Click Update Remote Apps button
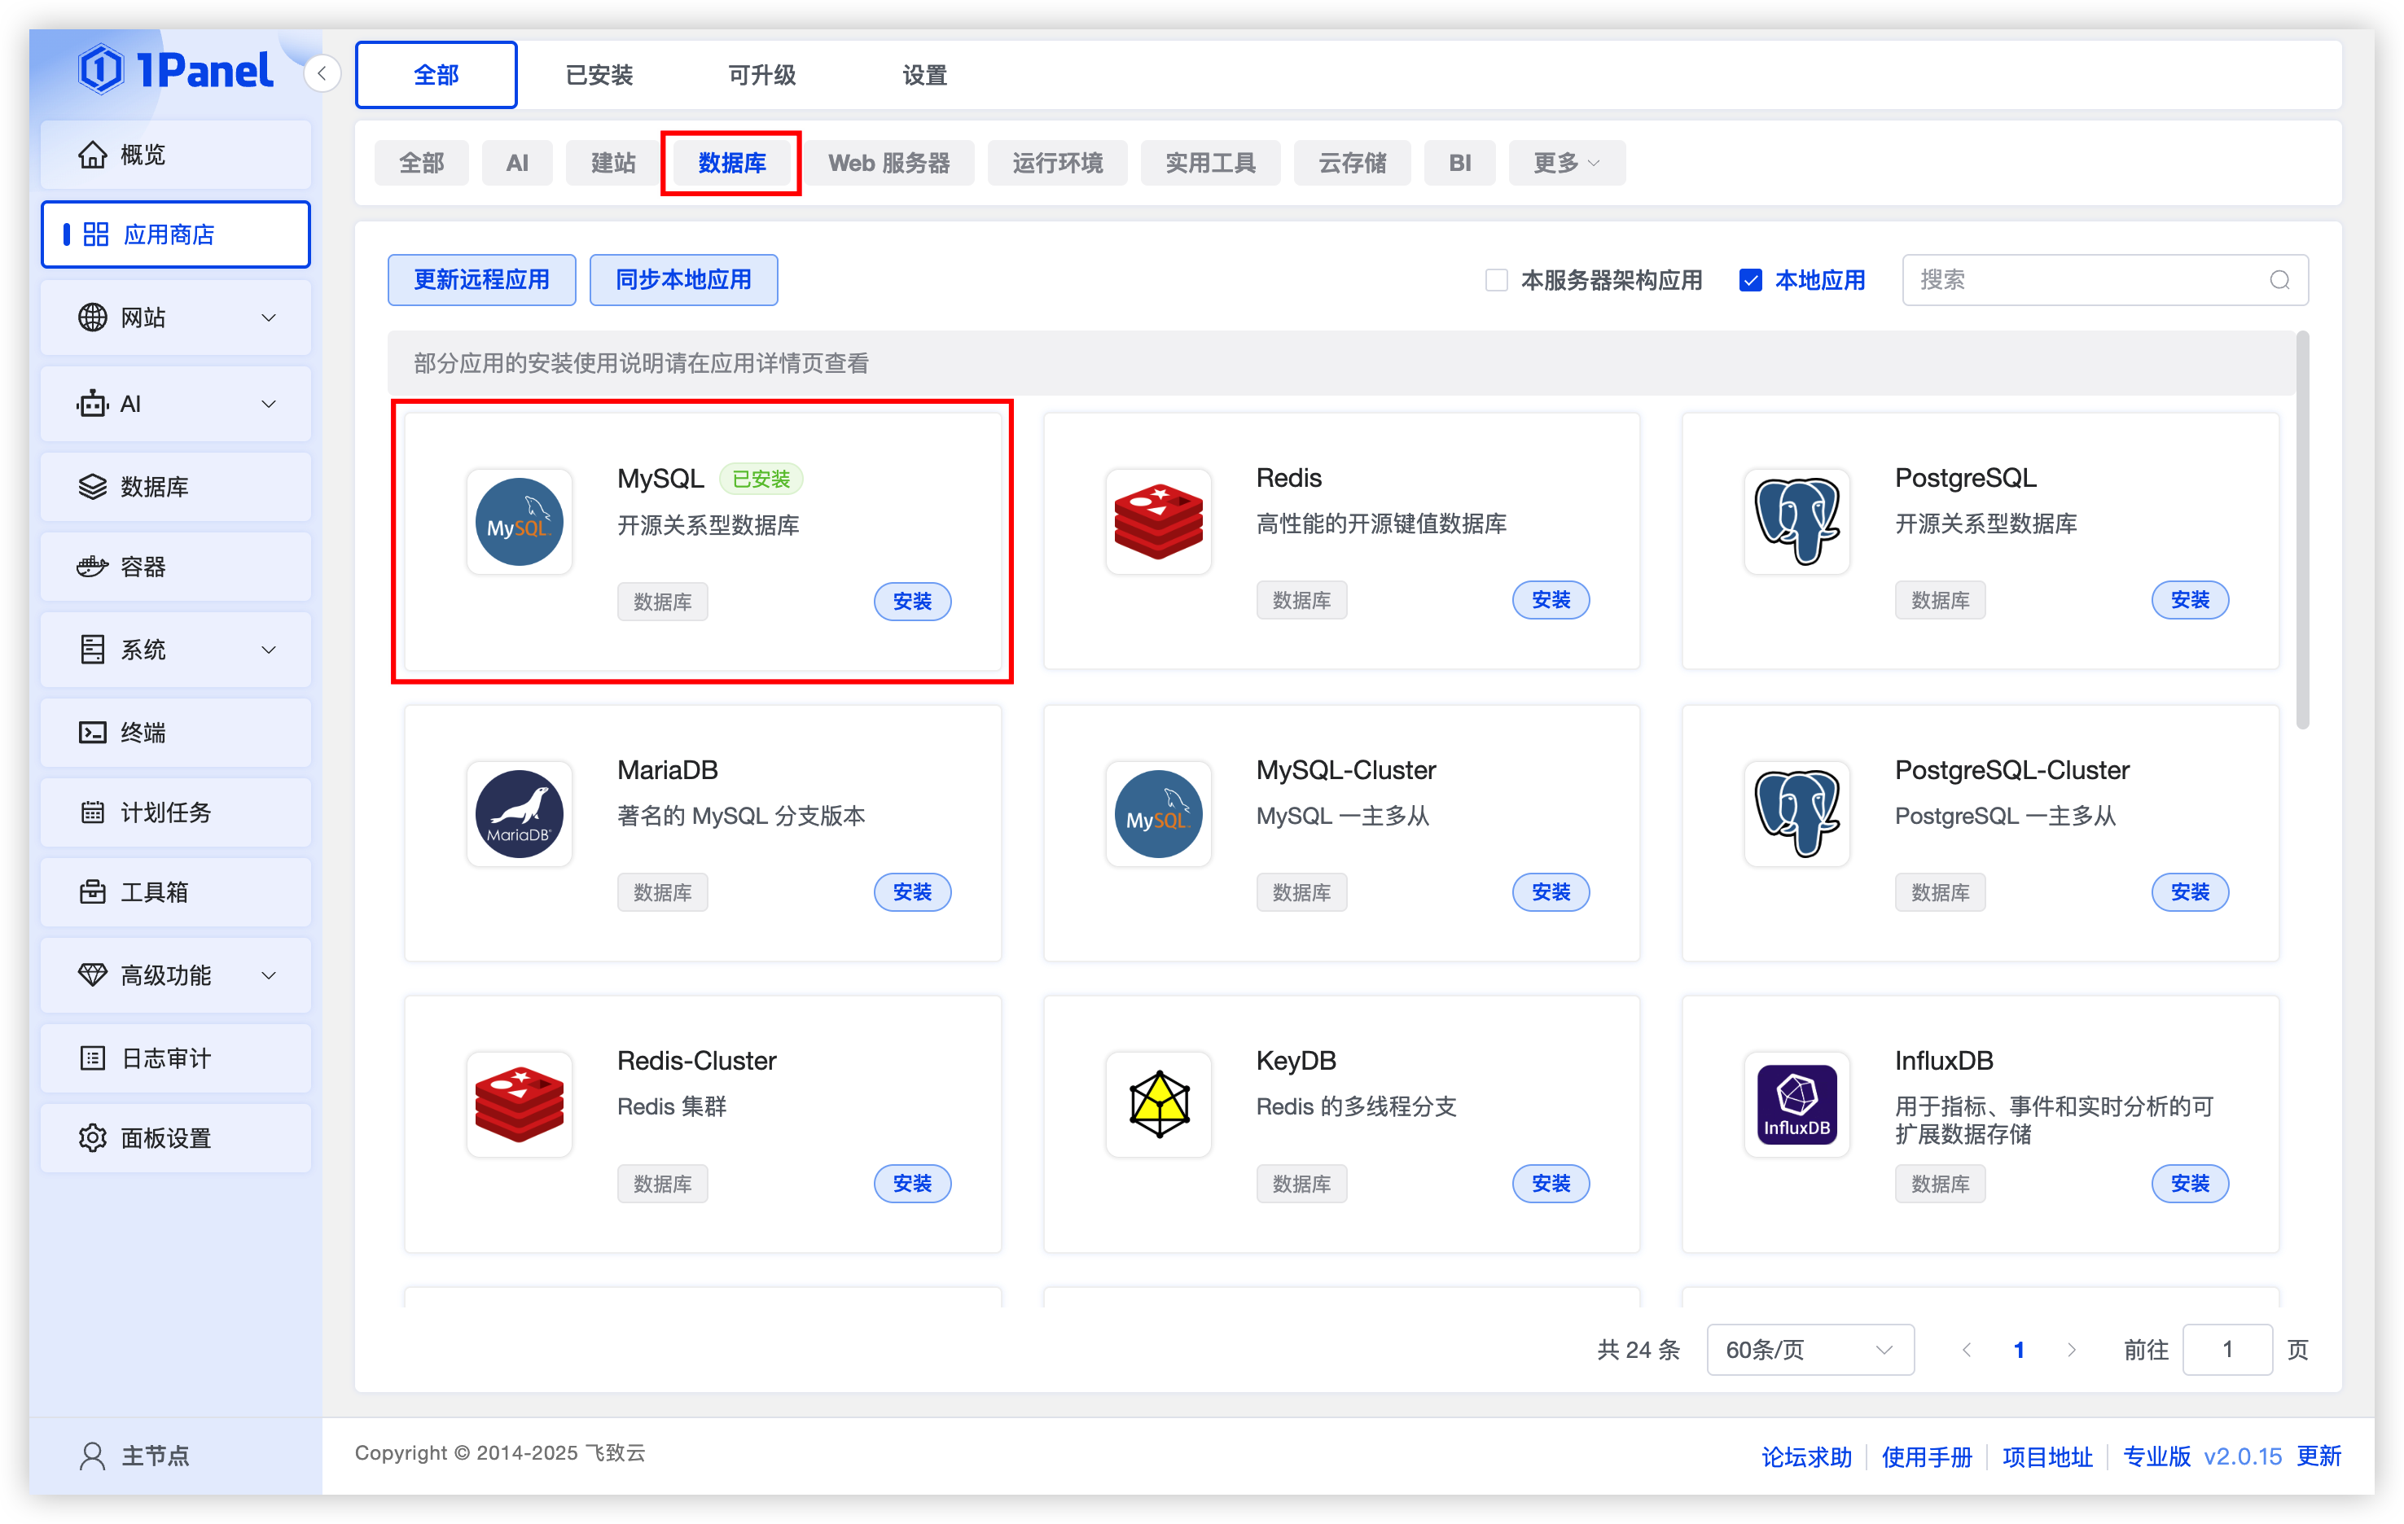The height and width of the screenshot is (1524, 2404). pyautogui.click(x=481, y=280)
